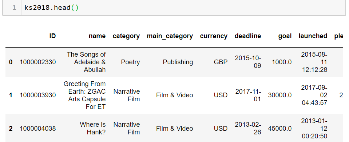This screenshot has width=349, height=142.
Task: Click the launched column header
Action: [313, 36]
